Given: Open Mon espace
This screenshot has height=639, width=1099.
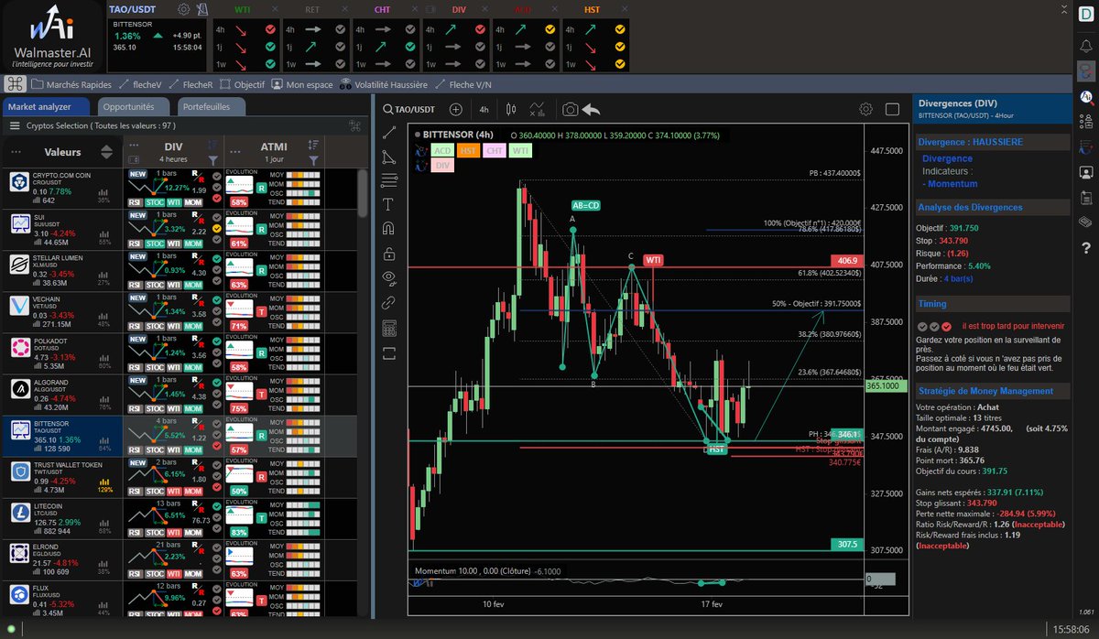Looking at the screenshot, I should [302, 84].
